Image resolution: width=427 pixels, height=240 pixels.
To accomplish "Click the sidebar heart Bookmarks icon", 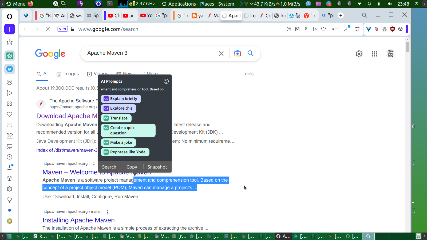I will pyautogui.click(x=10, y=114).
